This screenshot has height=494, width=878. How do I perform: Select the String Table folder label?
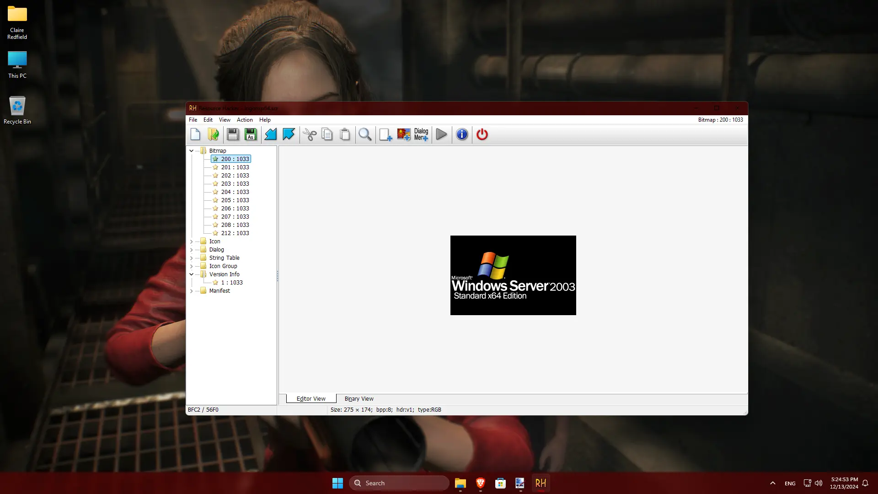click(224, 258)
